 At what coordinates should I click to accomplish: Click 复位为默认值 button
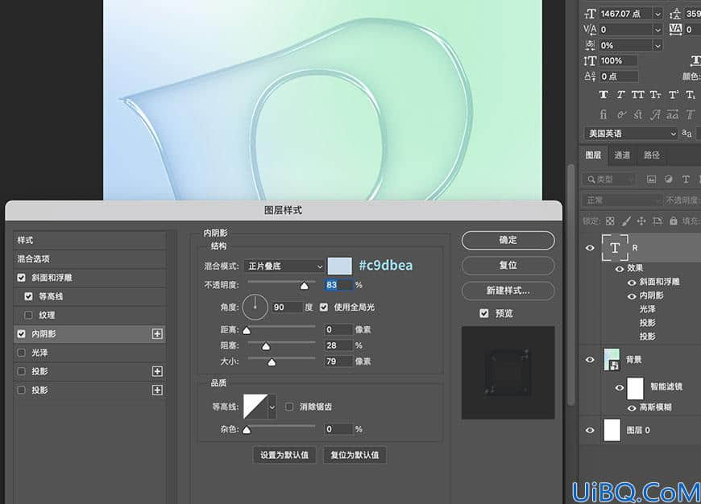[x=355, y=455]
